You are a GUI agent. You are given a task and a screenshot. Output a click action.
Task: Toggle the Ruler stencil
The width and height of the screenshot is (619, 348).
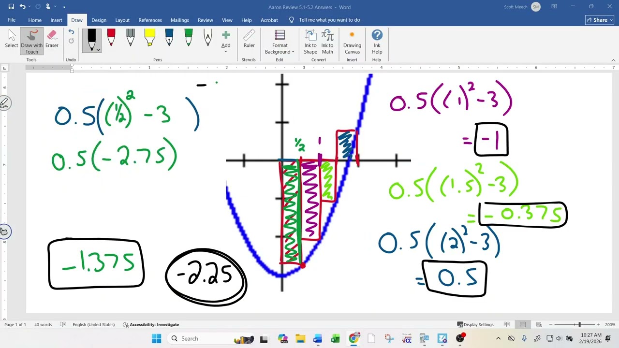click(249, 39)
